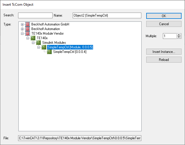
Task: Focus the Search input field
Action: click(35, 15)
